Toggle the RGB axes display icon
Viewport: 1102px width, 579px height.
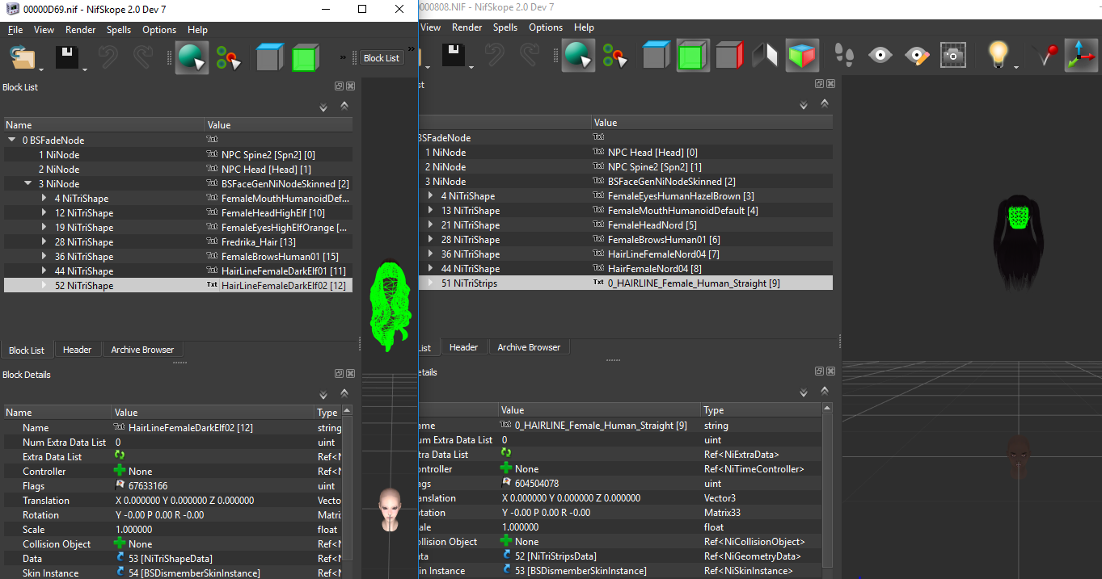coord(1082,55)
